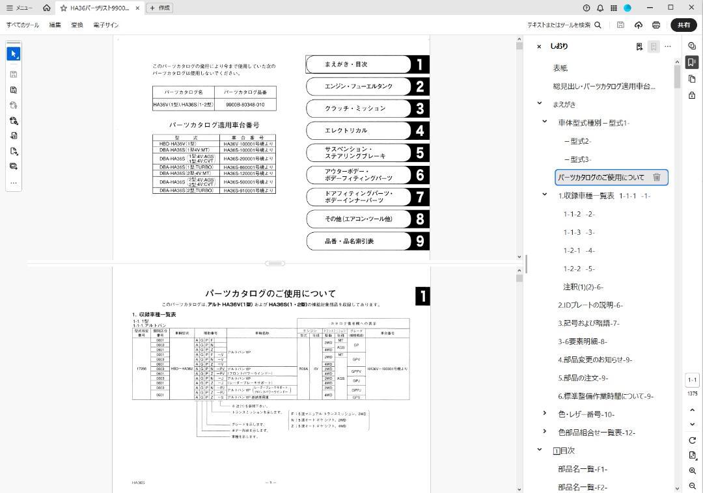This screenshot has height=493, width=703.
Task: Click the page fit display icon
Action: tap(692, 456)
